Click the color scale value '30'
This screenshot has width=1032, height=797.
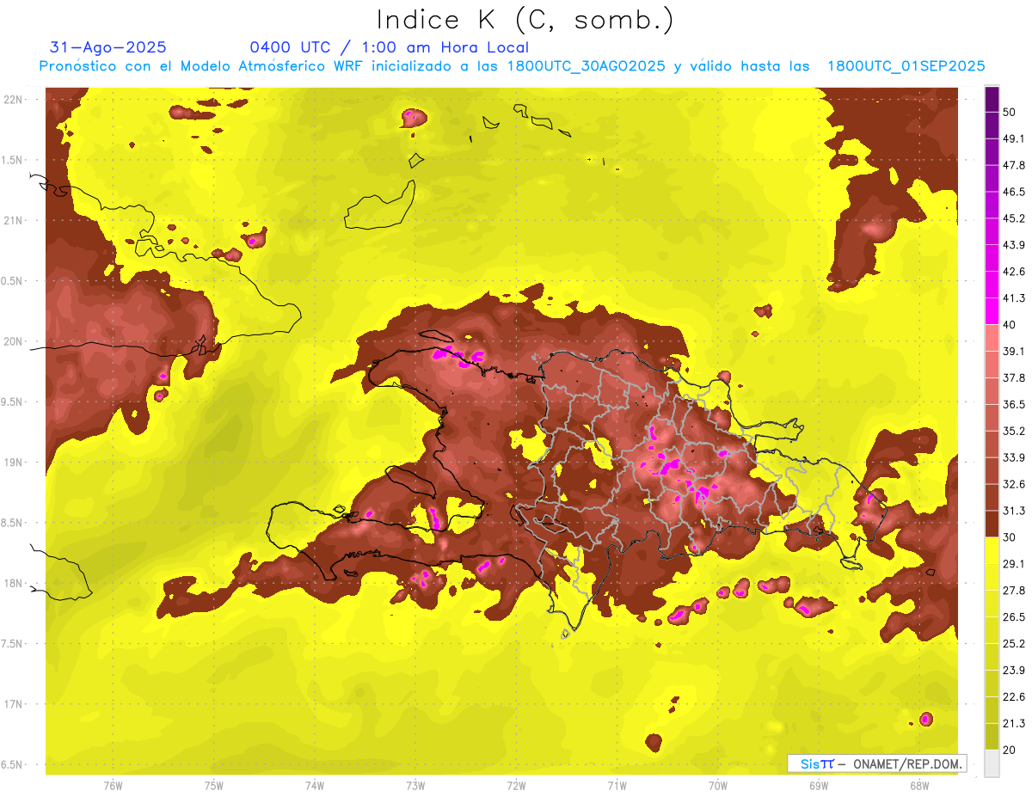click(x=1010, y=537)
